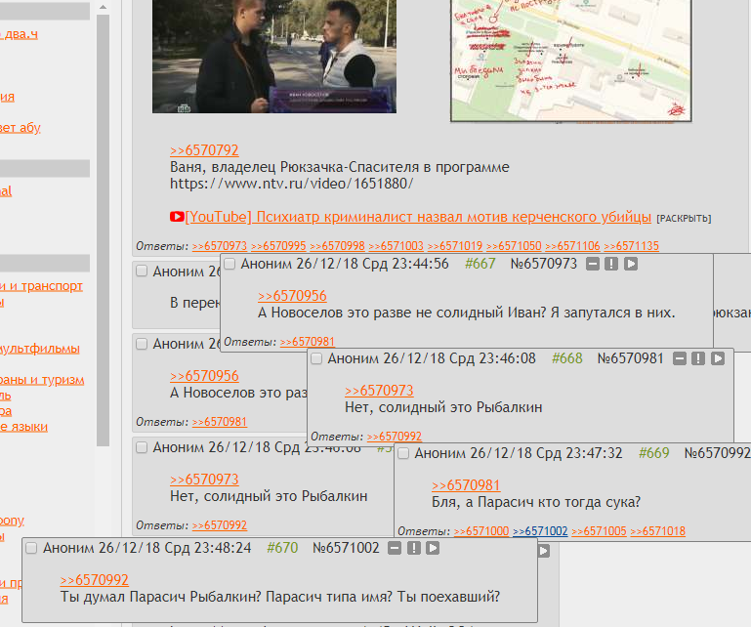The height and width of the screenshot is (627, 751).
Task: Open the sidebar link 'ультфильмы'
Action: [40, 349]
